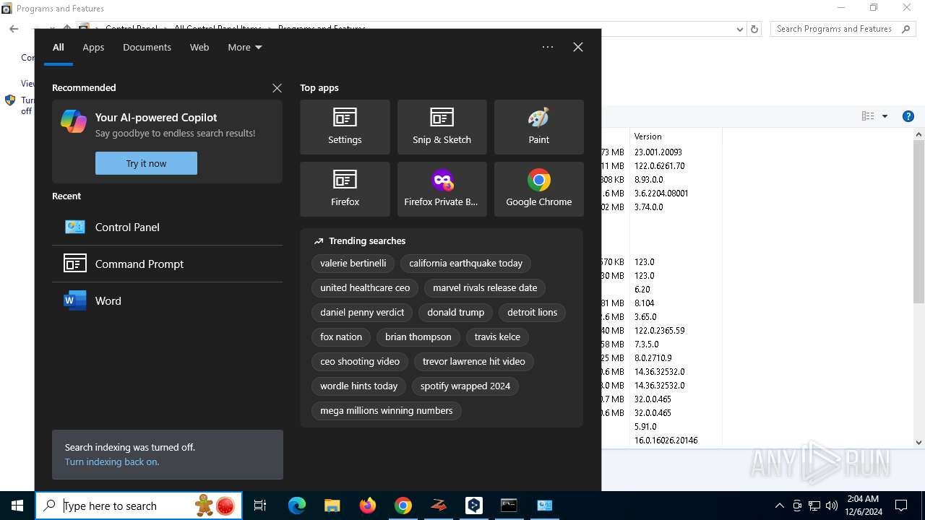Search trending 'travis kelce'

click(497, 337)
